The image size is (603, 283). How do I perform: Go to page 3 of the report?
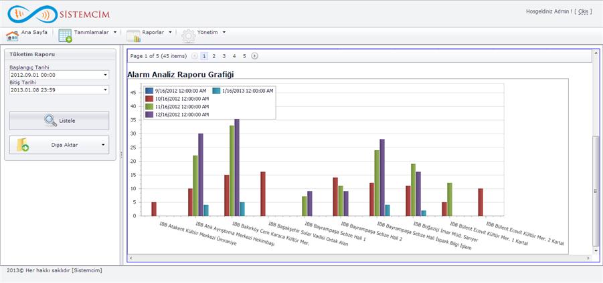224,56
